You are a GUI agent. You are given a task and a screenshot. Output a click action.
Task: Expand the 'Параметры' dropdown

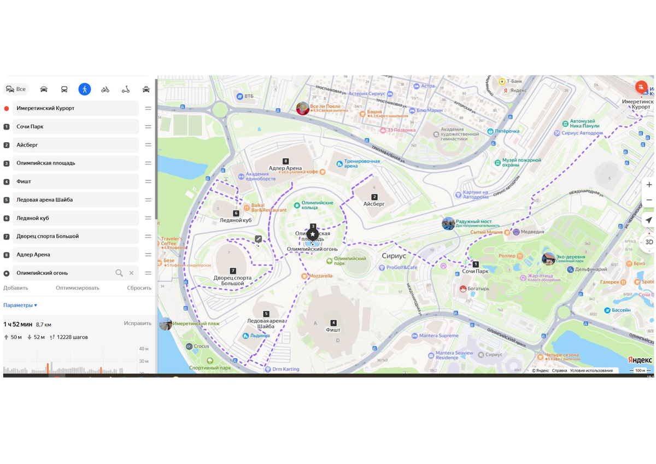tap(20, 305)
